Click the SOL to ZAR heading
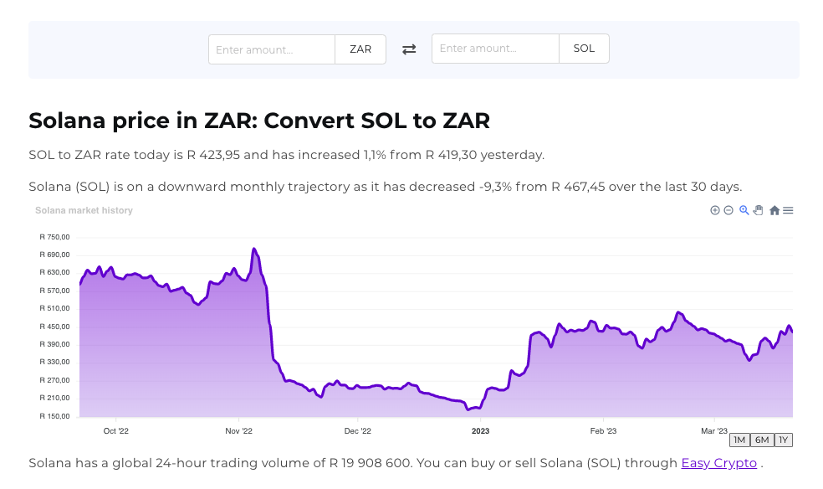This screenshot has width=823, height=489. [259, 121]
